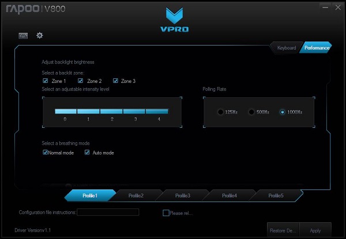The image size is (346, 239).
Task: Toggle the Zone 1 checkbox
Action: point(46,81)
